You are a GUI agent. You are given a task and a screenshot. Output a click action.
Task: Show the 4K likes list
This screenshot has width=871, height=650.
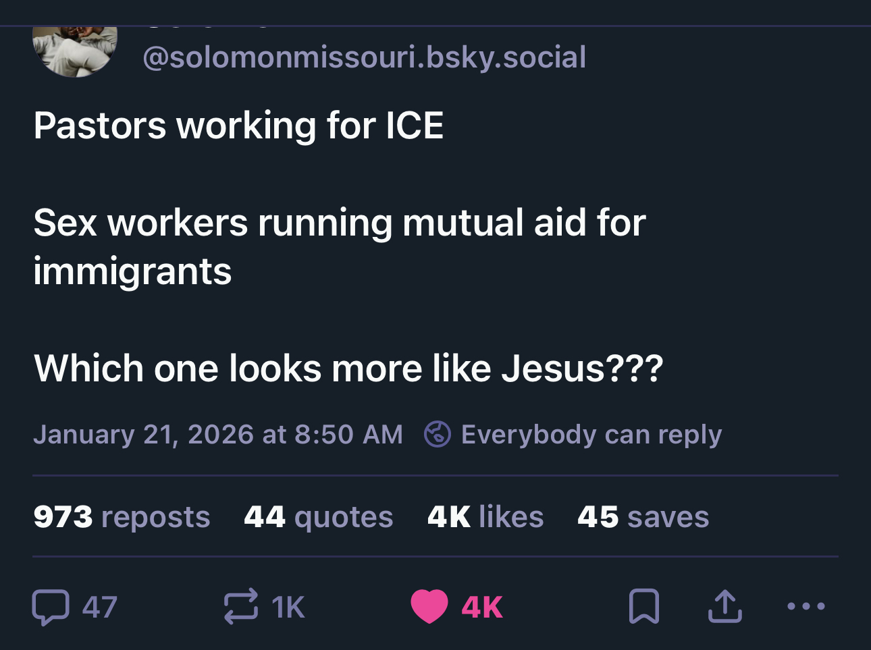coord(485,517)
